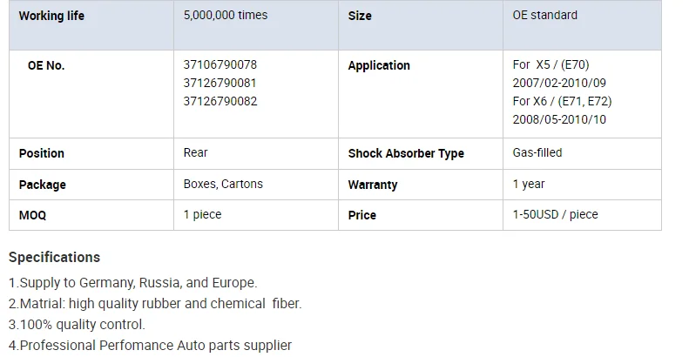Select the 'Gas-filled' value
The height and width of the screenshot is (357, 689).
click(x=537, y=152)
